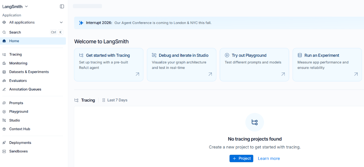Click the Studio icon on Debug and iterate card
Viewport: 364px width, 167px height.
(154, 55)
